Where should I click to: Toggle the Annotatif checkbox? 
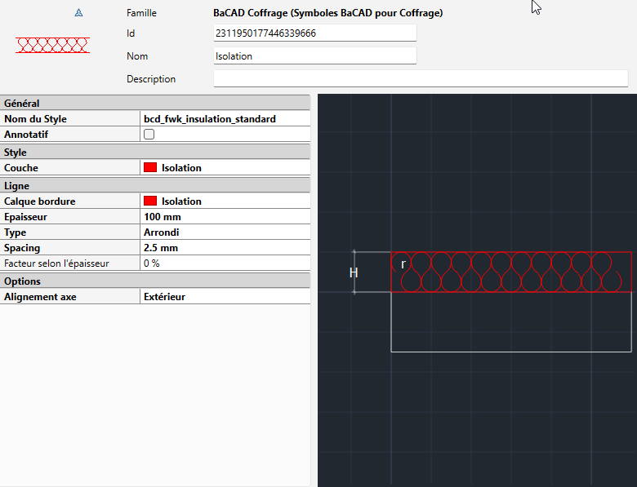[149, 135]
